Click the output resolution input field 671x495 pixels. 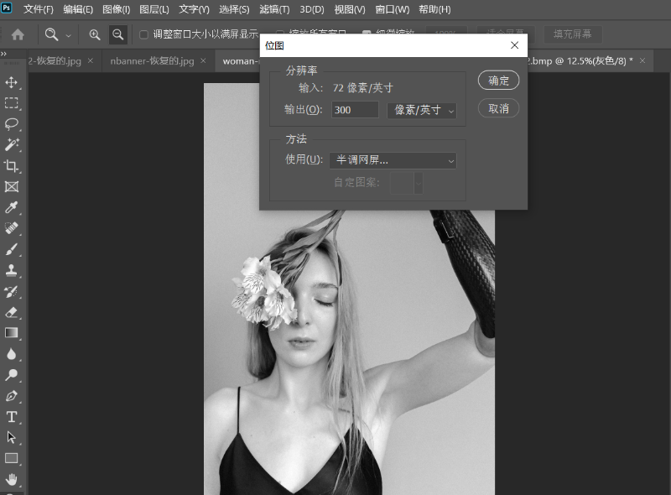[355, 110]
